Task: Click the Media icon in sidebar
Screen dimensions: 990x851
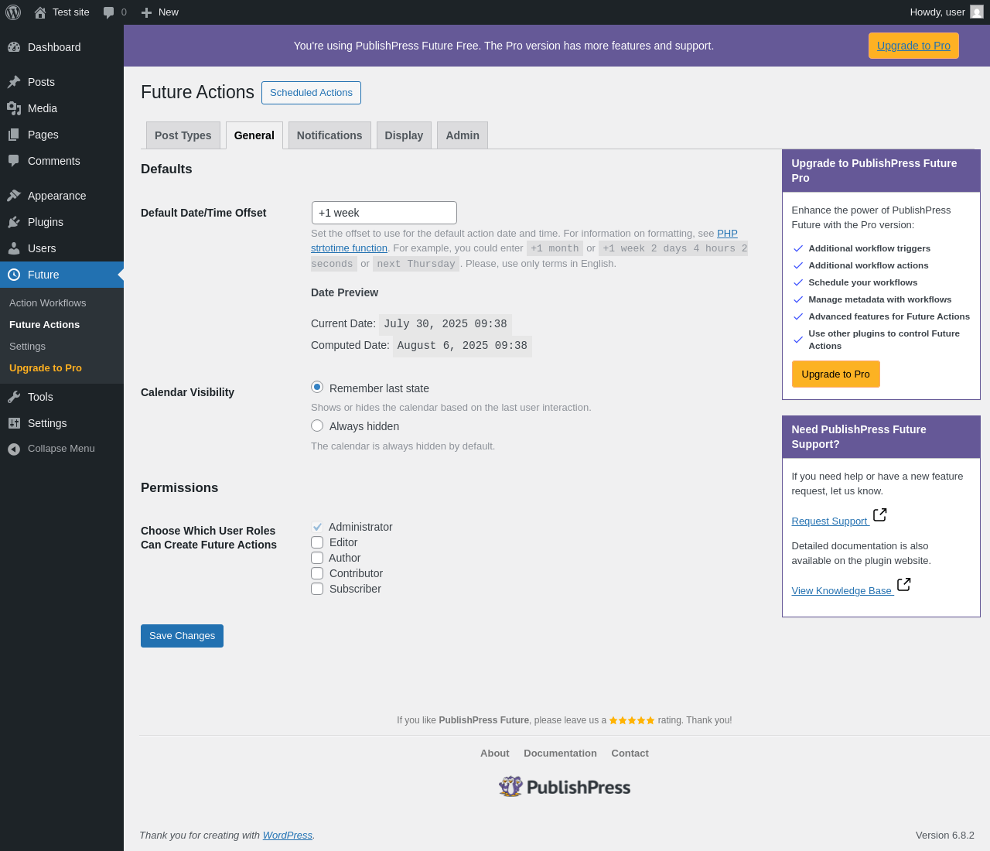Action: pos(14,108)
